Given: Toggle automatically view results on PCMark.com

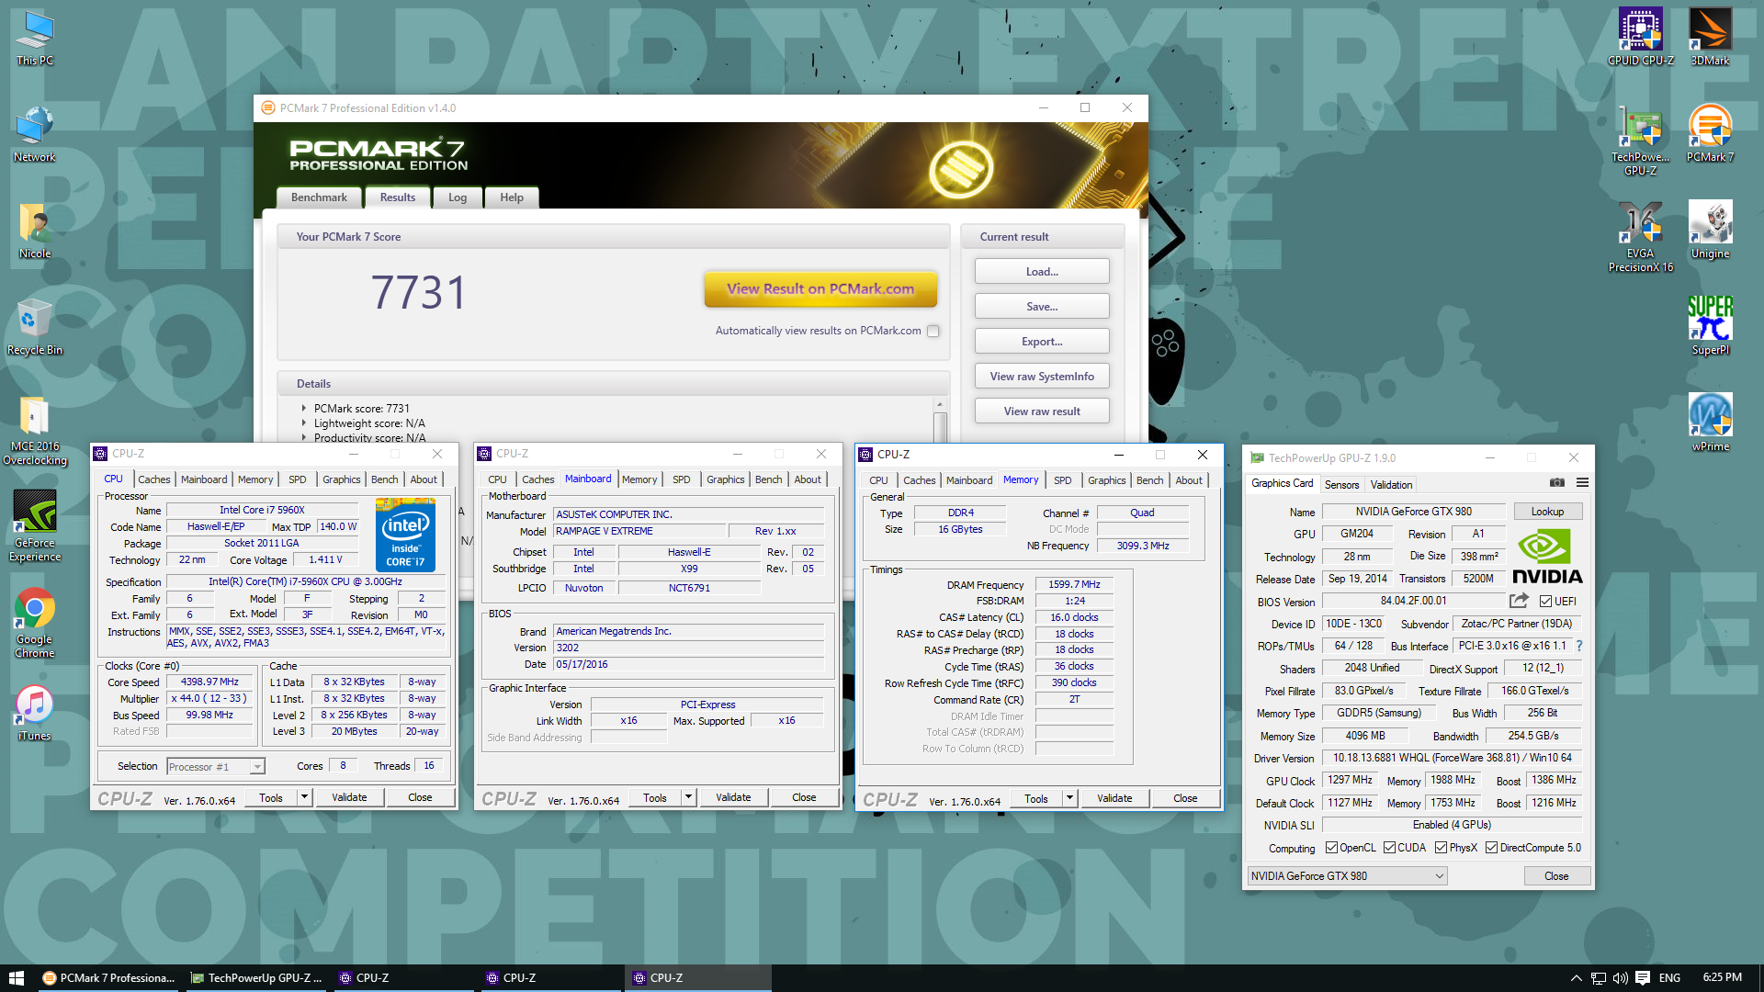Looking at the screenshot, I should point(933,331).
